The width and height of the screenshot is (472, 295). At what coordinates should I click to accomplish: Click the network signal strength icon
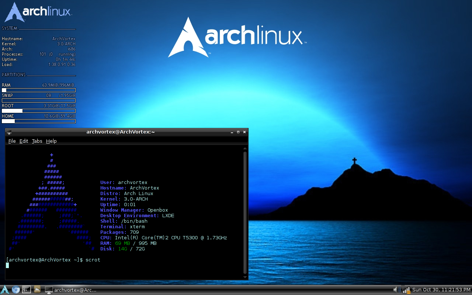coord(406,290)
